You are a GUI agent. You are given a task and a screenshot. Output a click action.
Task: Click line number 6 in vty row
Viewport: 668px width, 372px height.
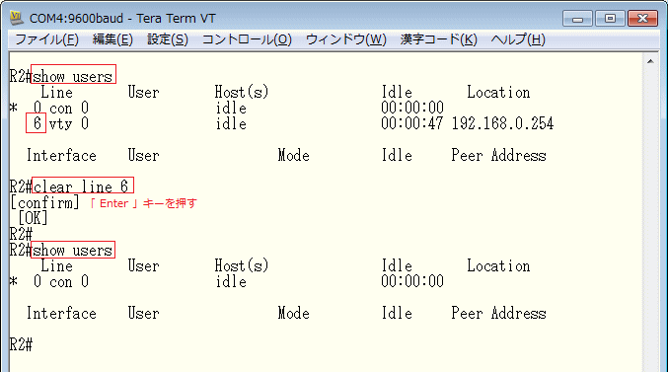coord(37,123)
